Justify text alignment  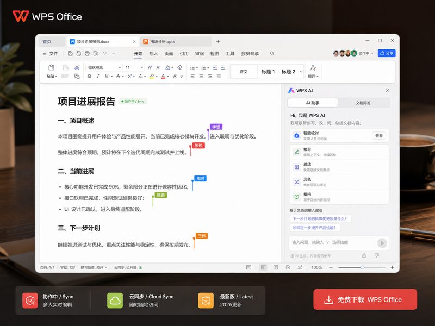click(x=219, y=76)
